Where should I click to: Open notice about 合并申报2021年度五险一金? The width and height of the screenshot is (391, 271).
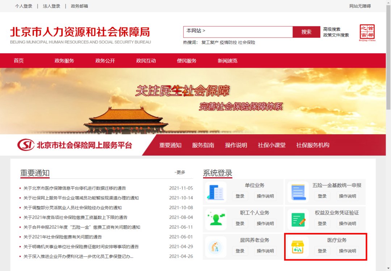click(x=82, y=227)
